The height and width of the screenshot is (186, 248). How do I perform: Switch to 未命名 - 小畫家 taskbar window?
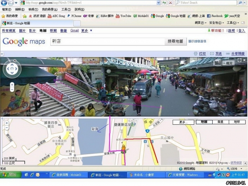pos(146,175)
